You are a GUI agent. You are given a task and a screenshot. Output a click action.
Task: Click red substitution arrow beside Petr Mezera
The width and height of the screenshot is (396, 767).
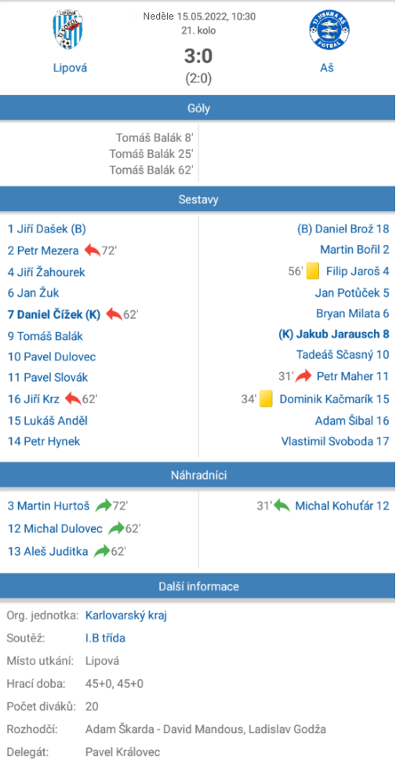(92, 251)
